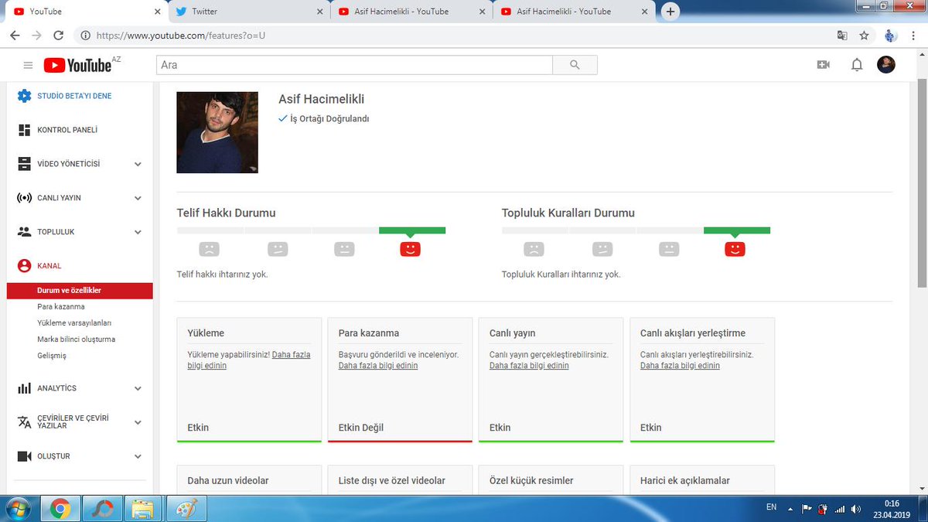
Task: Open the notifications bell
Action: coord(857,65)
